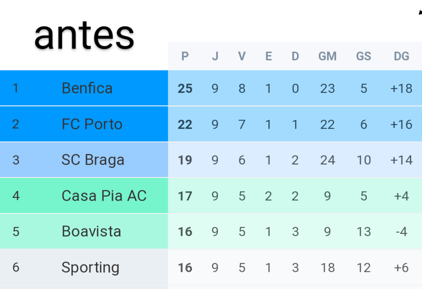The image size is (422, 289).
Task: Sort by the P points column header
Action: (185, 56)
